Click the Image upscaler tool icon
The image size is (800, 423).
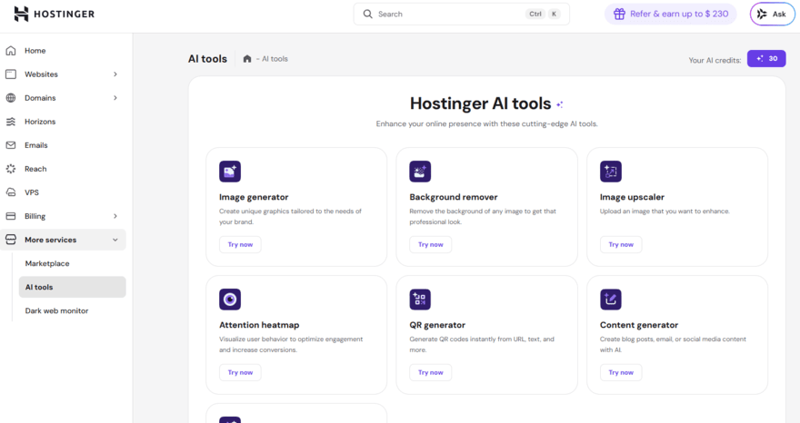click(x=611, y=172)
